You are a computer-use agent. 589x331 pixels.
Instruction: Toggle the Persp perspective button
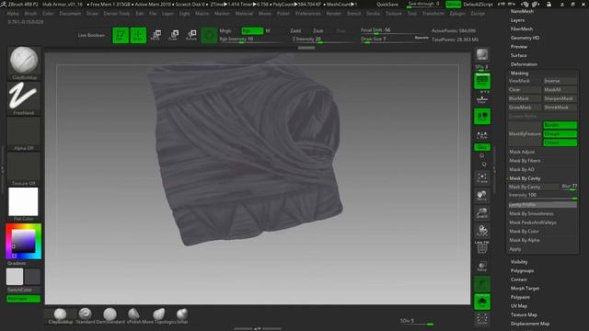point(482,81)
